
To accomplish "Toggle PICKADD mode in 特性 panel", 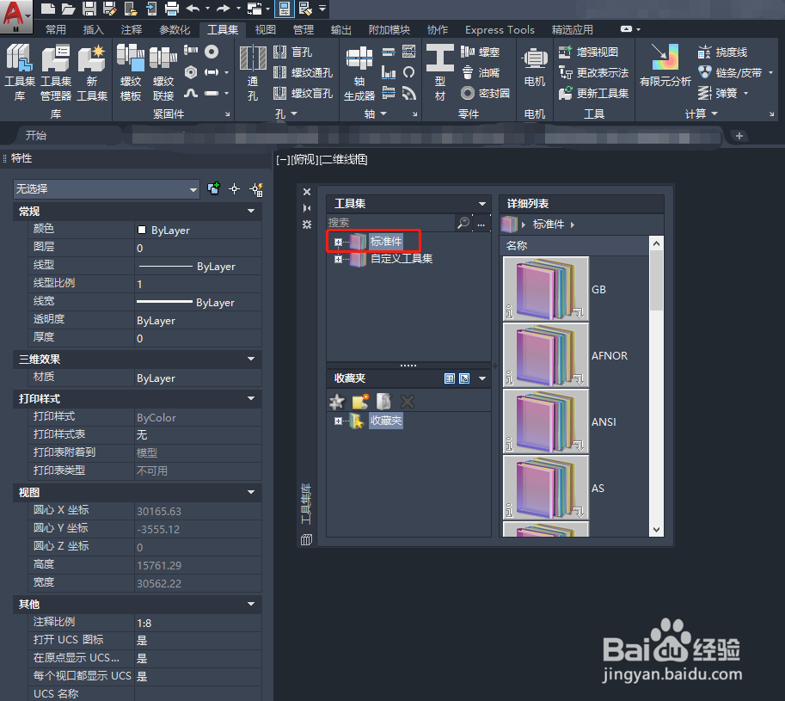I will [214, 188].
